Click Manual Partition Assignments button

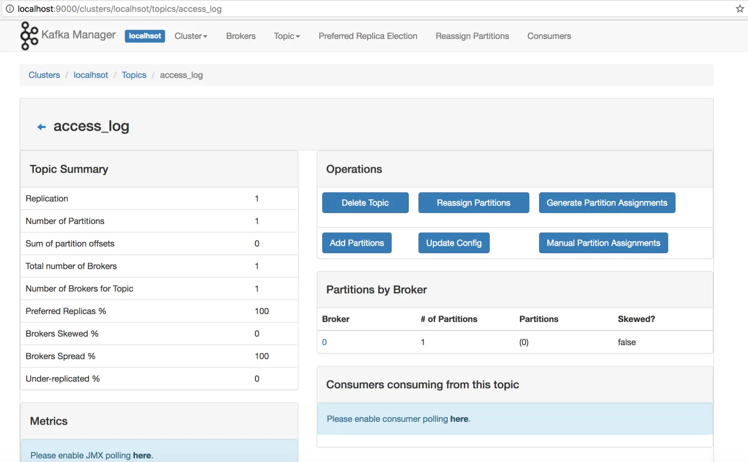pyautogui.click(x=604, y=243)
